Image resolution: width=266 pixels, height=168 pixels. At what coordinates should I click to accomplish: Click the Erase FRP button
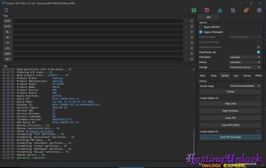pos(230,118)
